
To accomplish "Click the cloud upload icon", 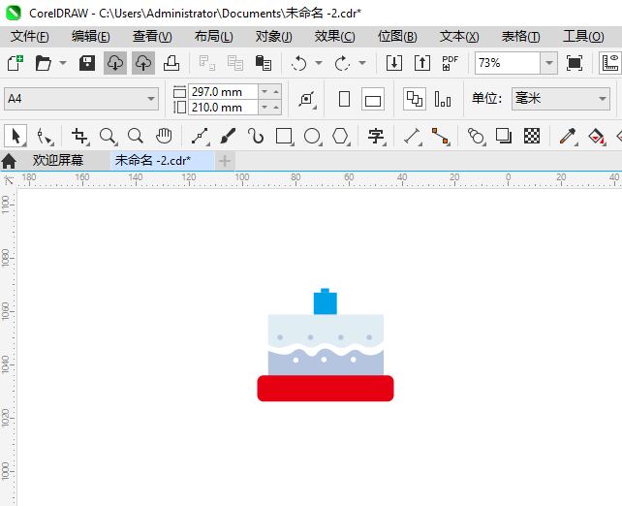I will 143,63.
